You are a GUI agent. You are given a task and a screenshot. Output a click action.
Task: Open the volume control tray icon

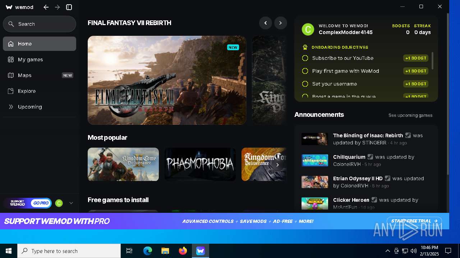point(414,251)
